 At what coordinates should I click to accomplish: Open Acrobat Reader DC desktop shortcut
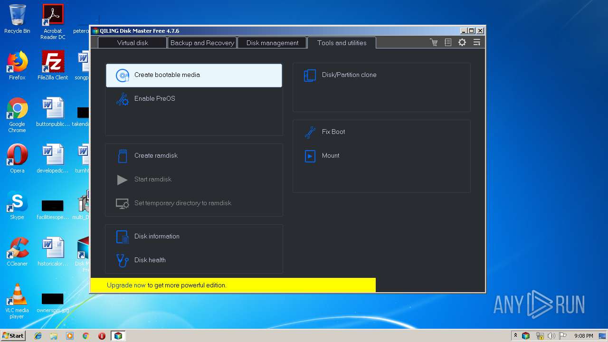point(53,22)
